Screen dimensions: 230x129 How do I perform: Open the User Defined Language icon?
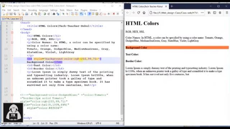pos(93,14)
